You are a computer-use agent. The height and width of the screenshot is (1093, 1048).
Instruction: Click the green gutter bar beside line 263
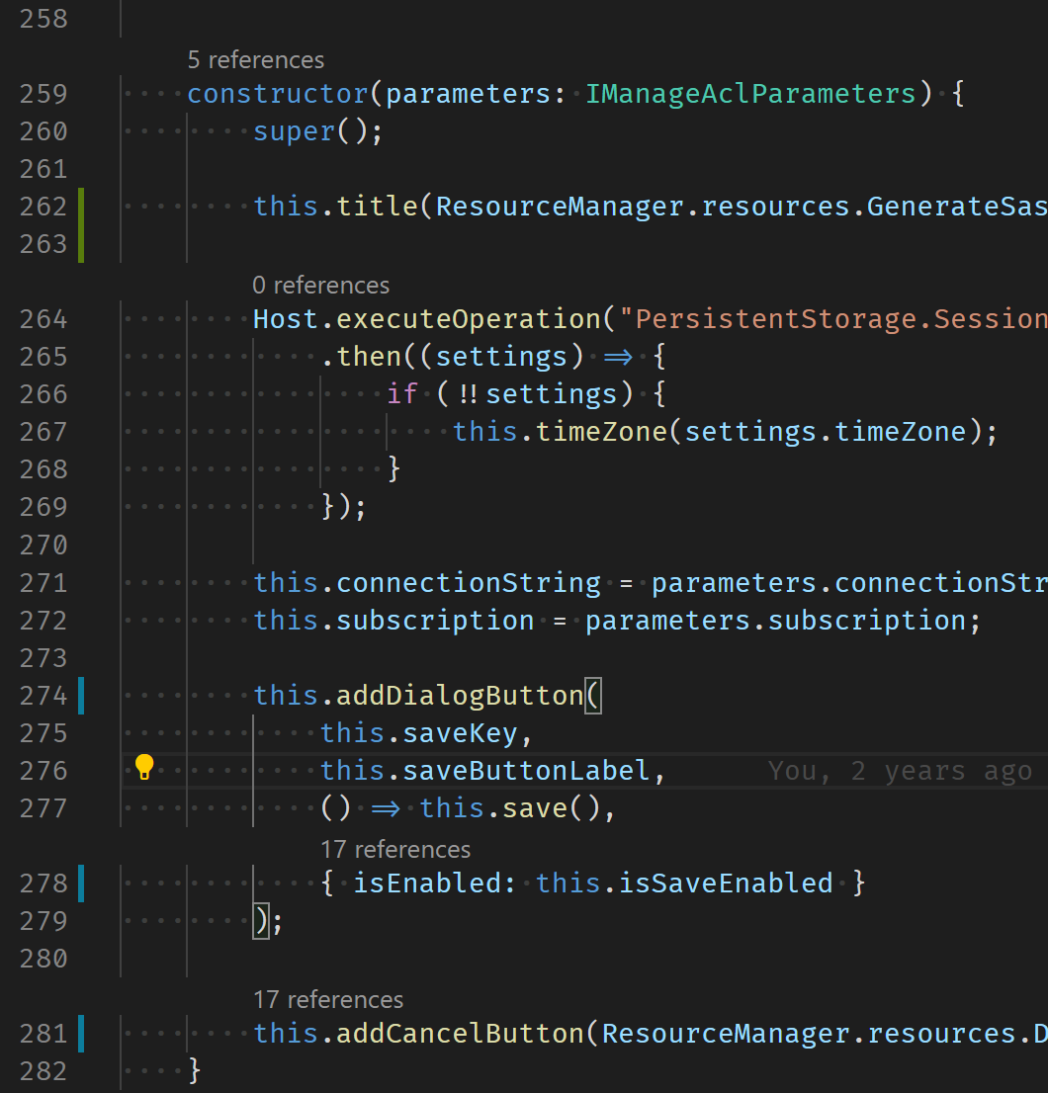[x=82, y=244]
